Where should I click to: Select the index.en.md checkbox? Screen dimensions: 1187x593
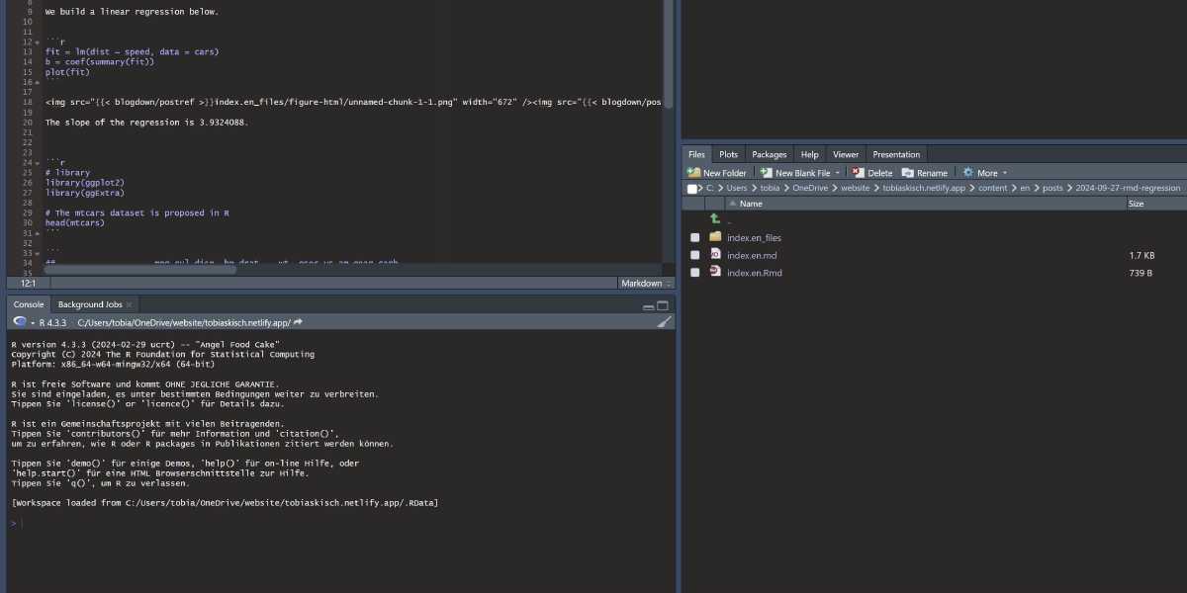point(695,256)
